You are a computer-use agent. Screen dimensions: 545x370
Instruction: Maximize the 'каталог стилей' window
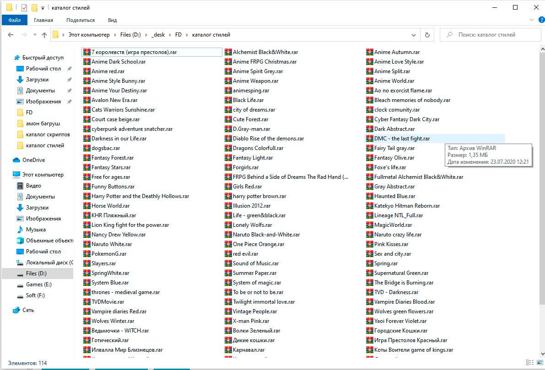(515, 7)
